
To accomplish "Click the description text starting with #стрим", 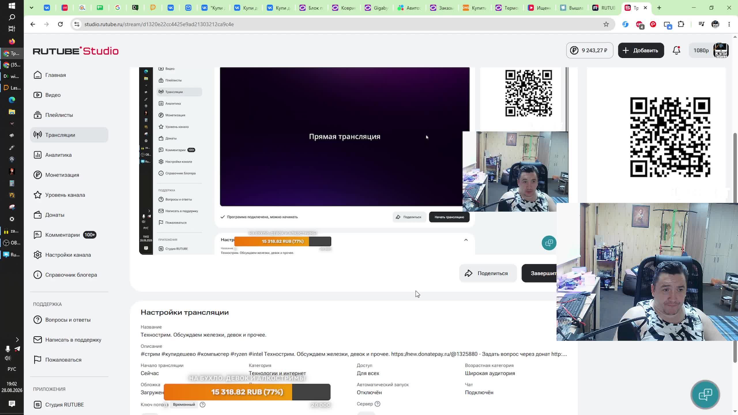I will pos(354,354).
